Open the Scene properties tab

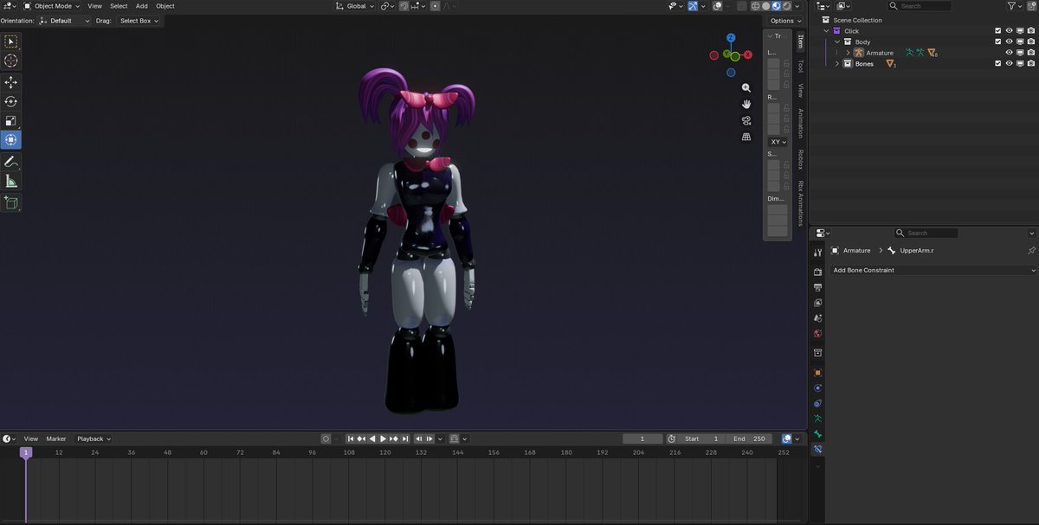(817, 318)
